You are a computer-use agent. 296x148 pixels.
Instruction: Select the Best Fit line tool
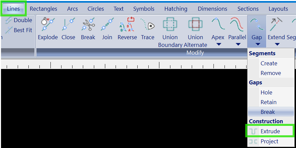point(18,30)
